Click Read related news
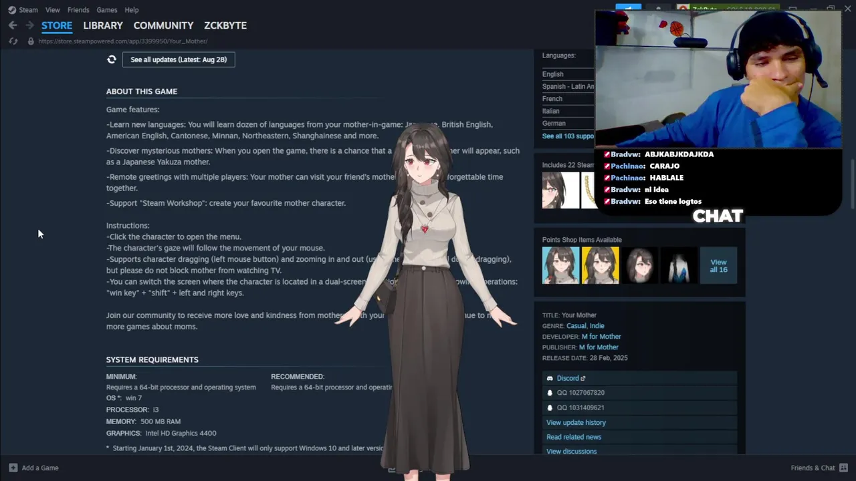The height and width of the screenshot is (481, 856). click(574, 437)
